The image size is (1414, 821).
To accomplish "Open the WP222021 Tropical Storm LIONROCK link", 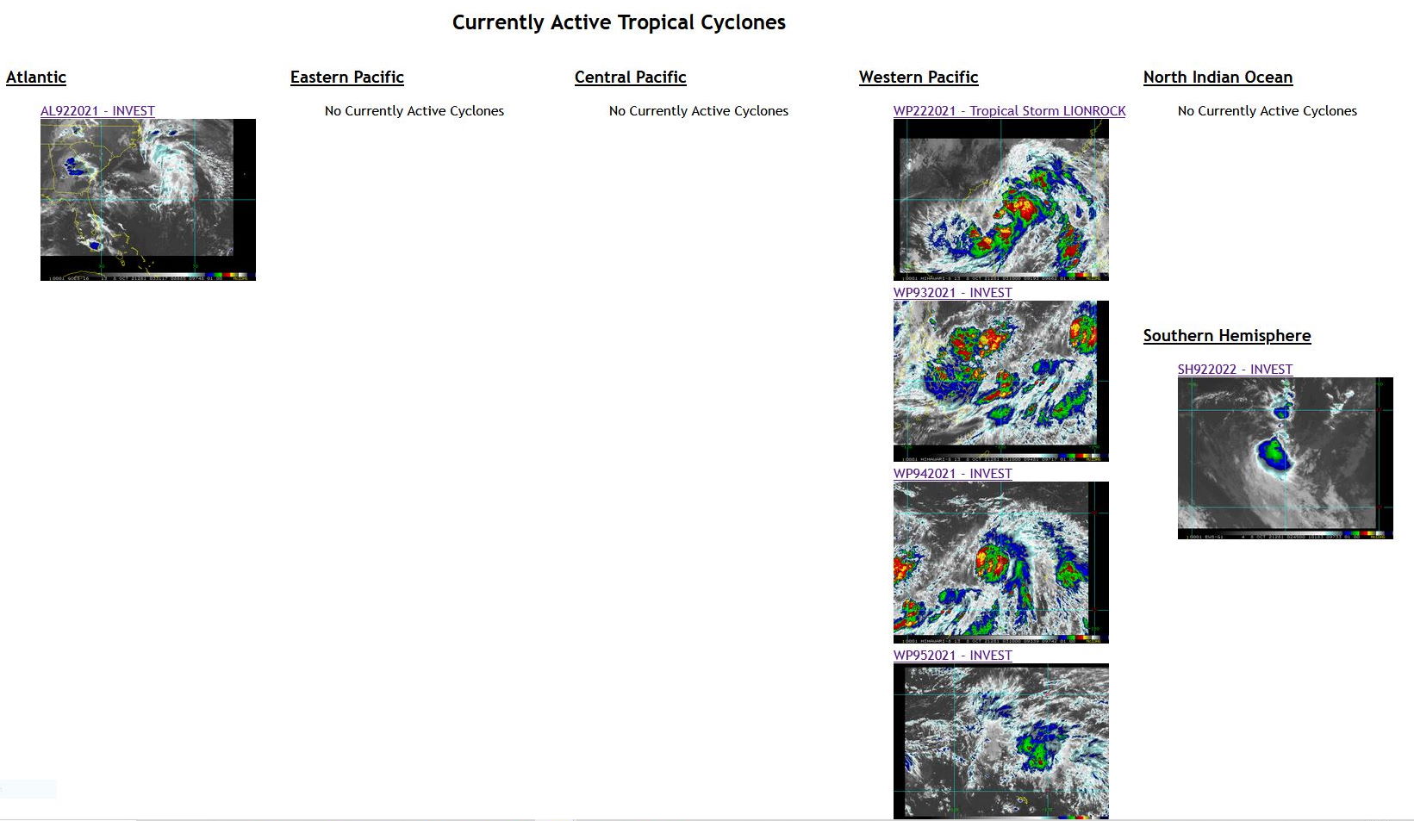I will coord(1009,111).
